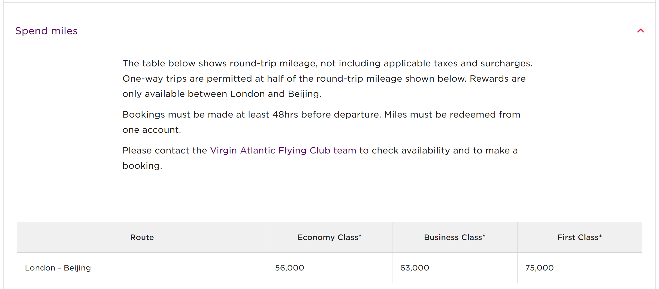
Task: Click the line starting 'Bookings must be made'
Action: coord(251,115)
